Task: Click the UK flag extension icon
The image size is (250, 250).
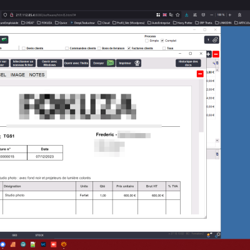Action: 164,15
